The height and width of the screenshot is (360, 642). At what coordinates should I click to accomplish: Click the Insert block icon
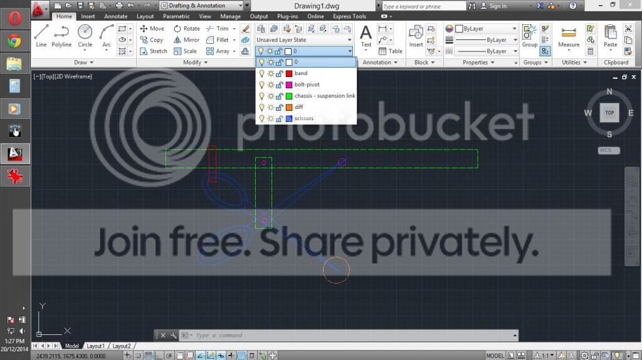click(416, 35)
